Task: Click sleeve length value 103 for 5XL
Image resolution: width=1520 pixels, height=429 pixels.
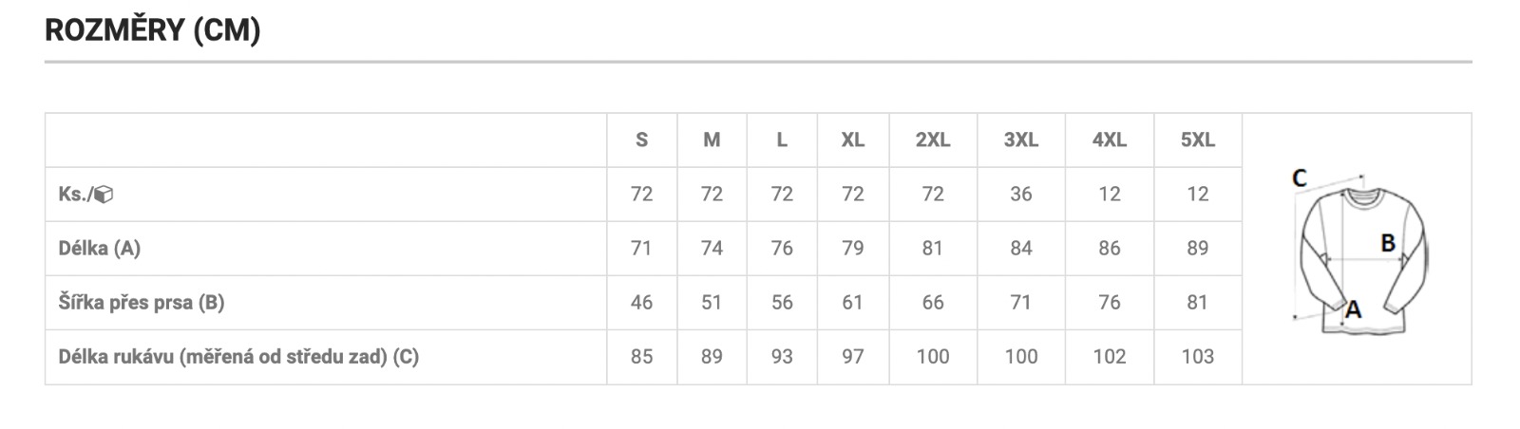Action: 1198,357
